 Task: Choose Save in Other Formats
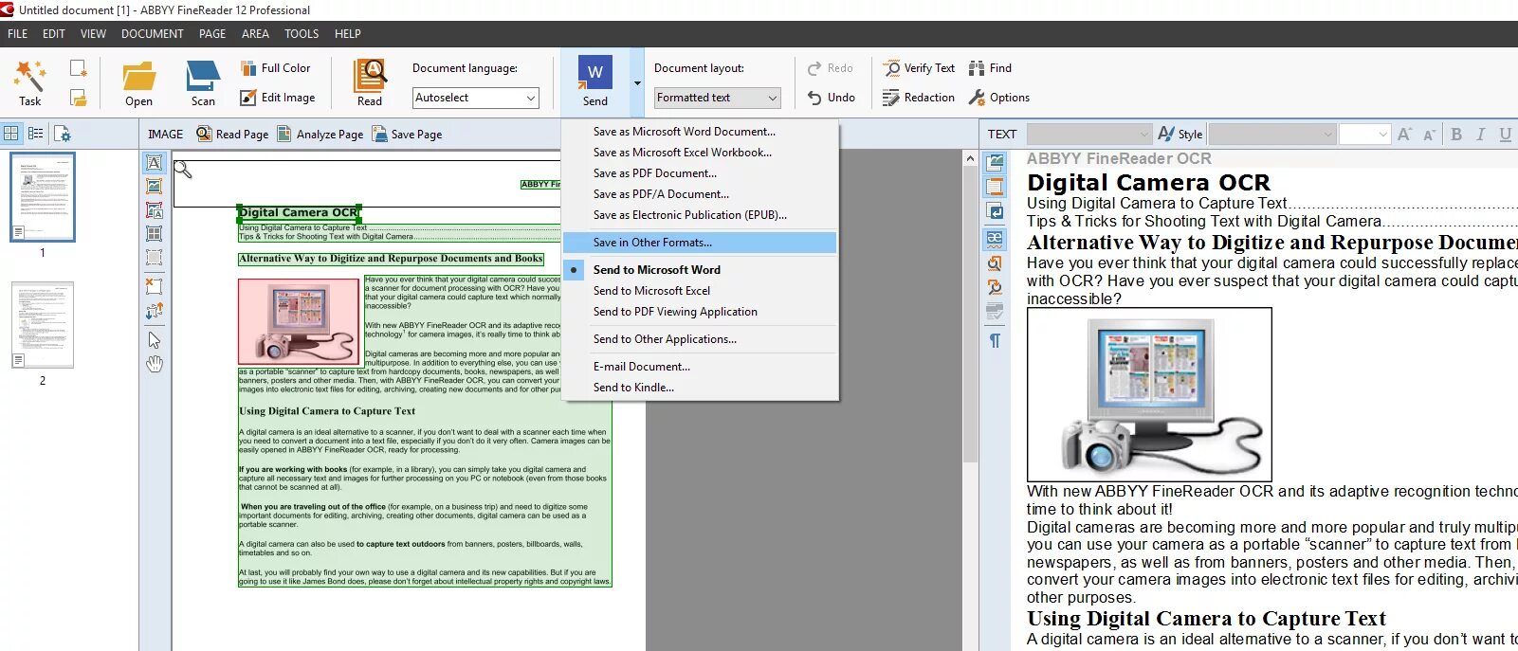click(x=700, y=243)
